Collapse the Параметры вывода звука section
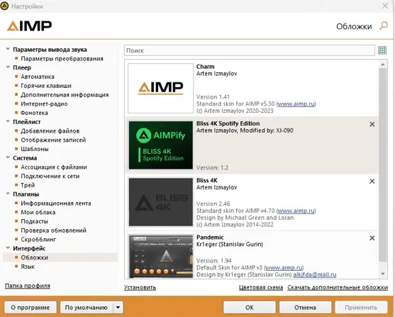395x317 pixels. (x=8, y=49)
